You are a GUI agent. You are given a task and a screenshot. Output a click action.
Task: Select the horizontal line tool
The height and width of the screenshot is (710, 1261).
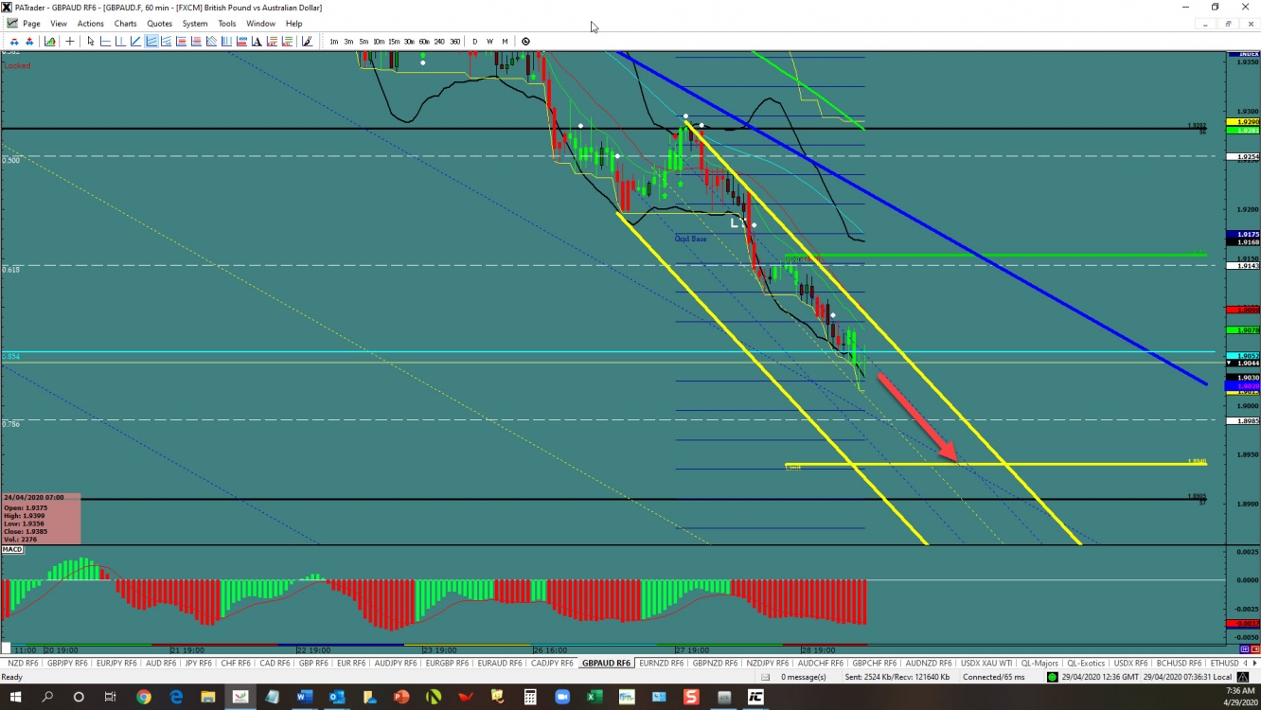coord(104,41)
